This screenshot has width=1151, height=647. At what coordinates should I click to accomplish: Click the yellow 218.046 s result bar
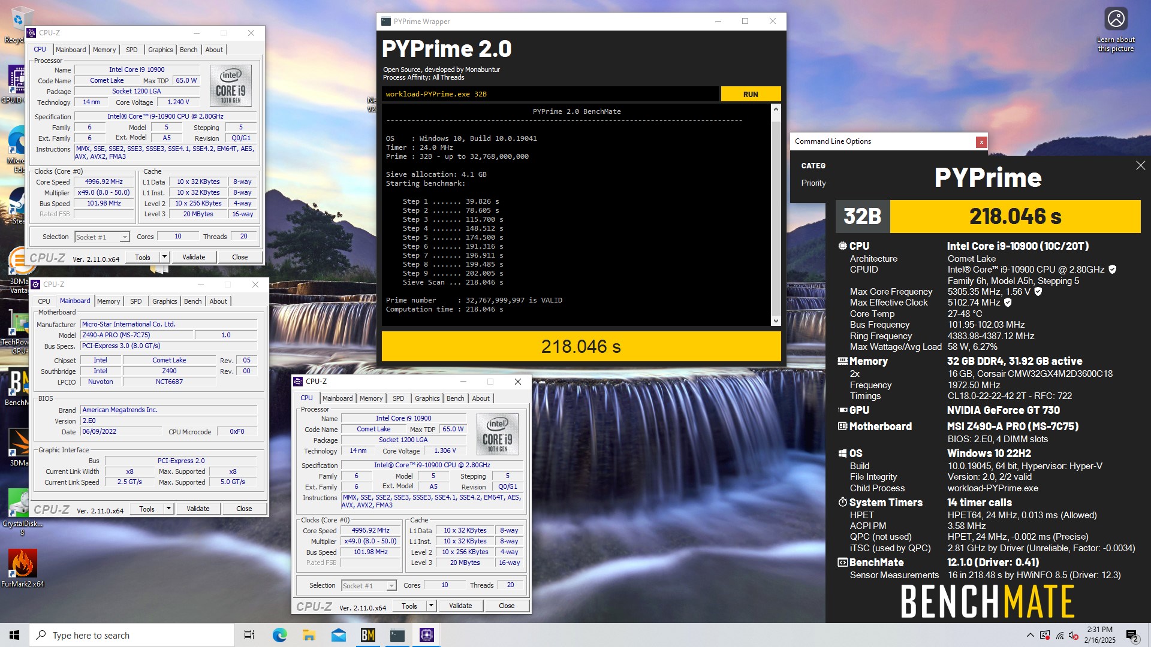point(581,346)
